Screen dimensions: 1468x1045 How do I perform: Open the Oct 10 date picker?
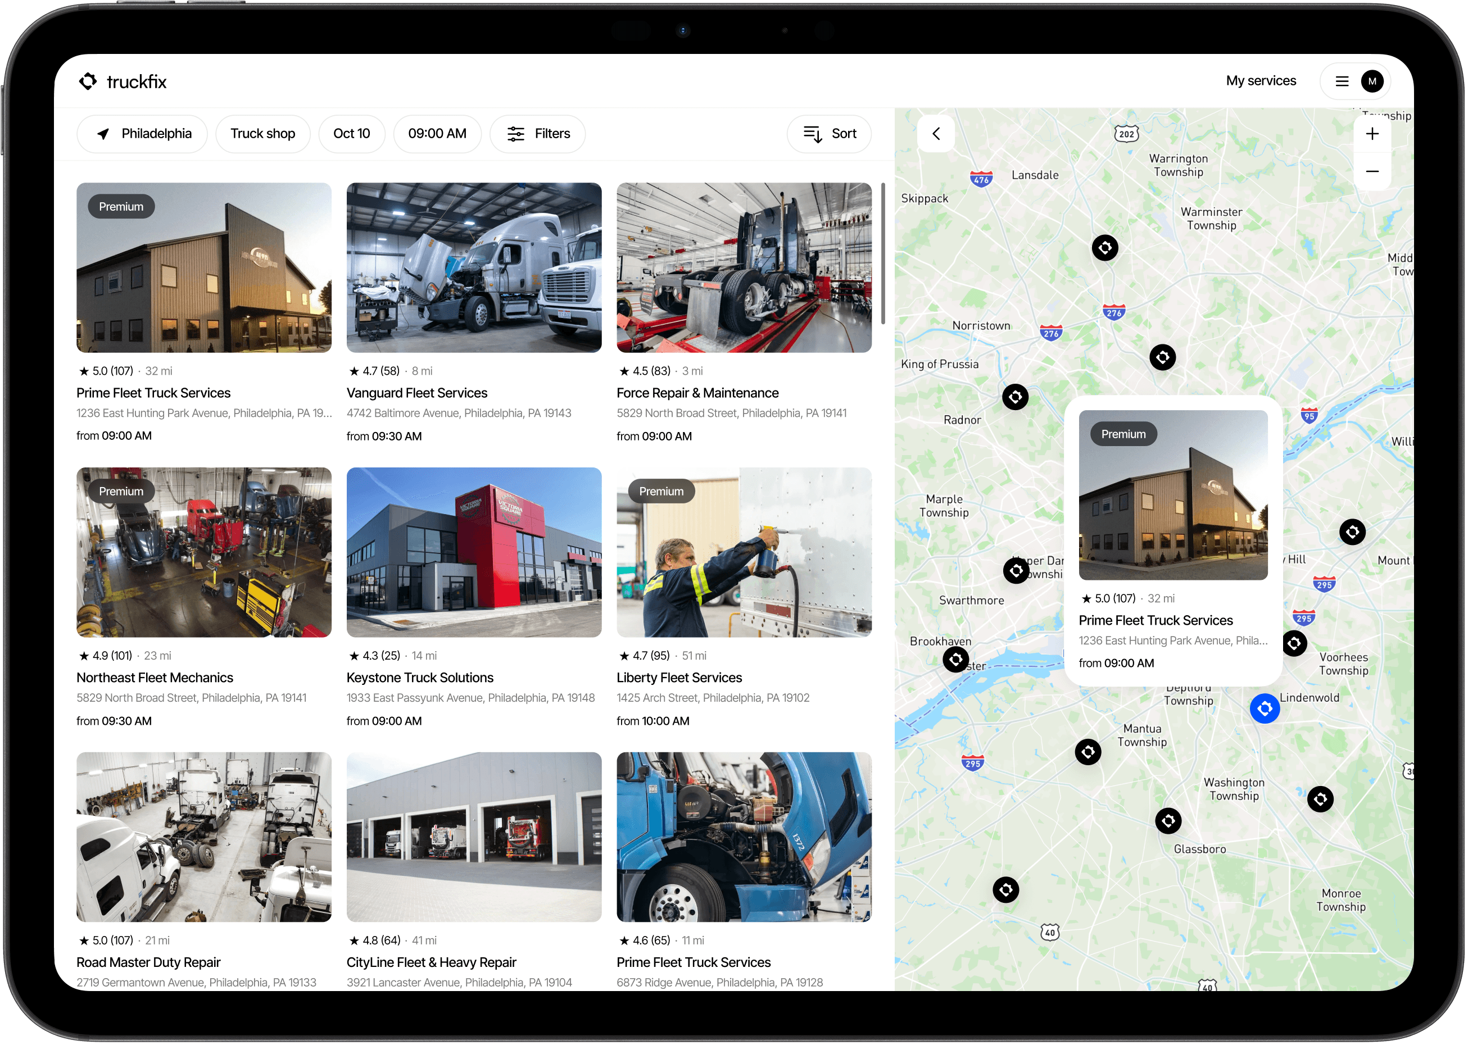click(351, 133)
